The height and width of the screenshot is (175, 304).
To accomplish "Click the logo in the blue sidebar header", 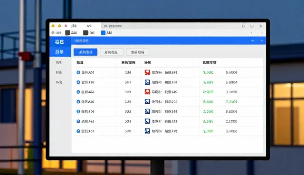I will [x=59, y=42].
